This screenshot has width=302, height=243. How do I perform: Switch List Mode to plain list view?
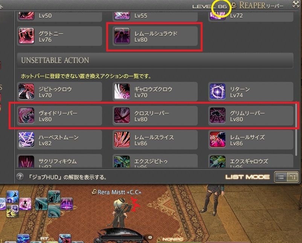pyautogui.click(x=281, y=177)
